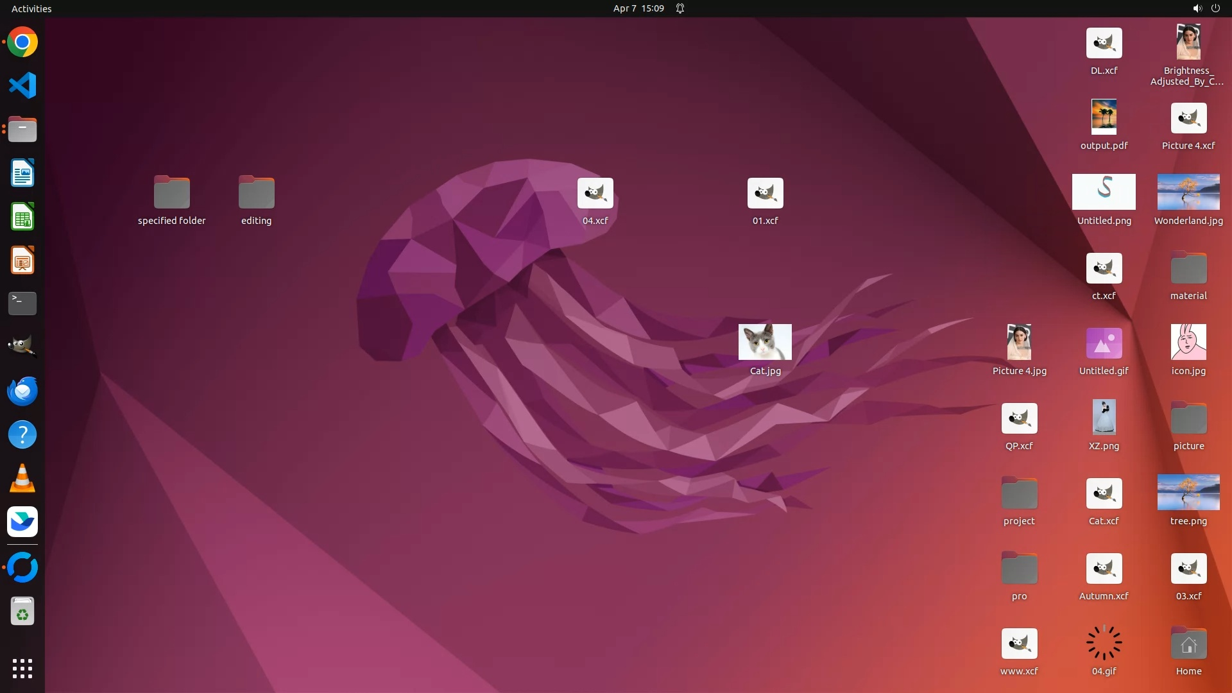Open Thunderbird mail in the dock
The width and height of the screenshot is (1232, 693).
click(22, 391)
